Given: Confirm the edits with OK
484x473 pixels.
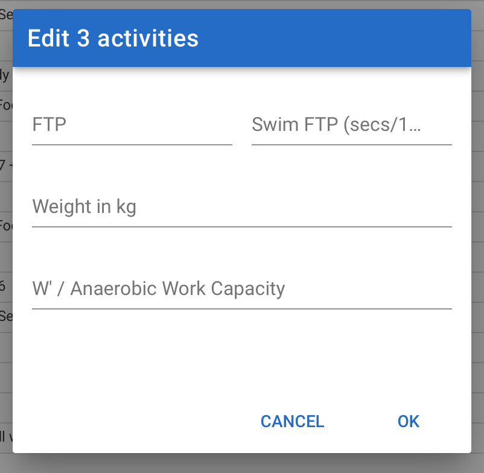Looking at the screenshot, I should 409,422.
